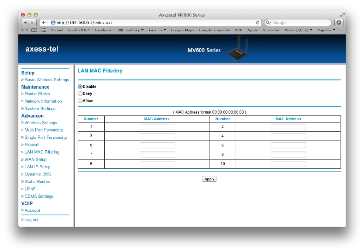Click the MAC Address field for number 10

tap(288, 164)
